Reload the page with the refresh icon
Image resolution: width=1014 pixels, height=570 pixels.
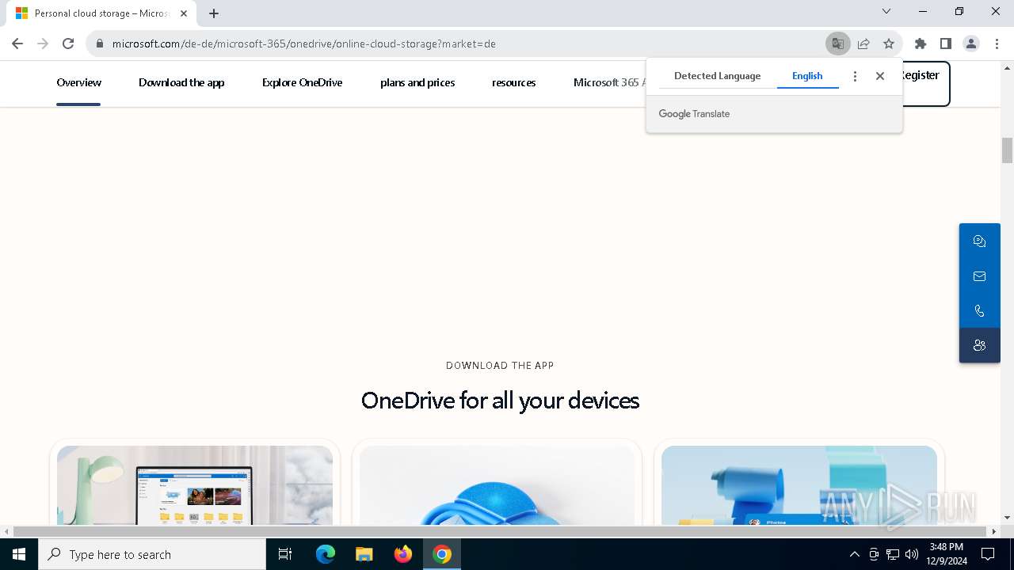coord(68,44)
